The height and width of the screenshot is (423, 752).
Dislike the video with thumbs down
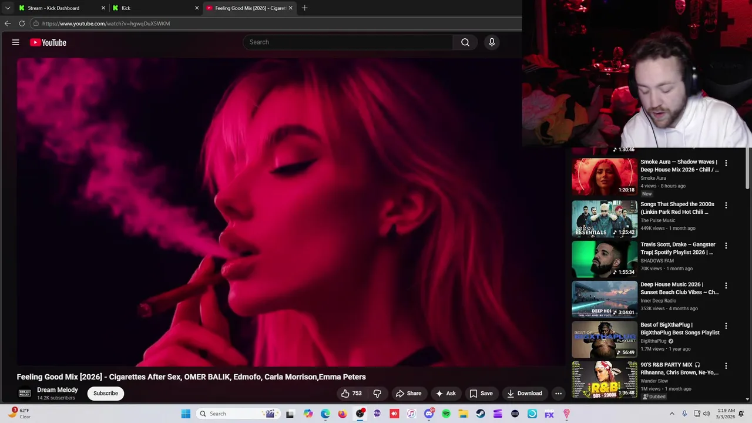coord(377,394)
